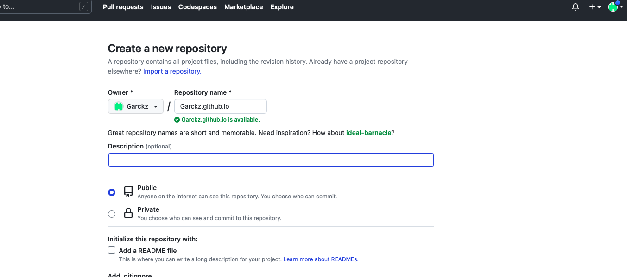Viewport: 627px width, 277px height.
Task: Go to Pull requests
Action: tap(123, 7)
